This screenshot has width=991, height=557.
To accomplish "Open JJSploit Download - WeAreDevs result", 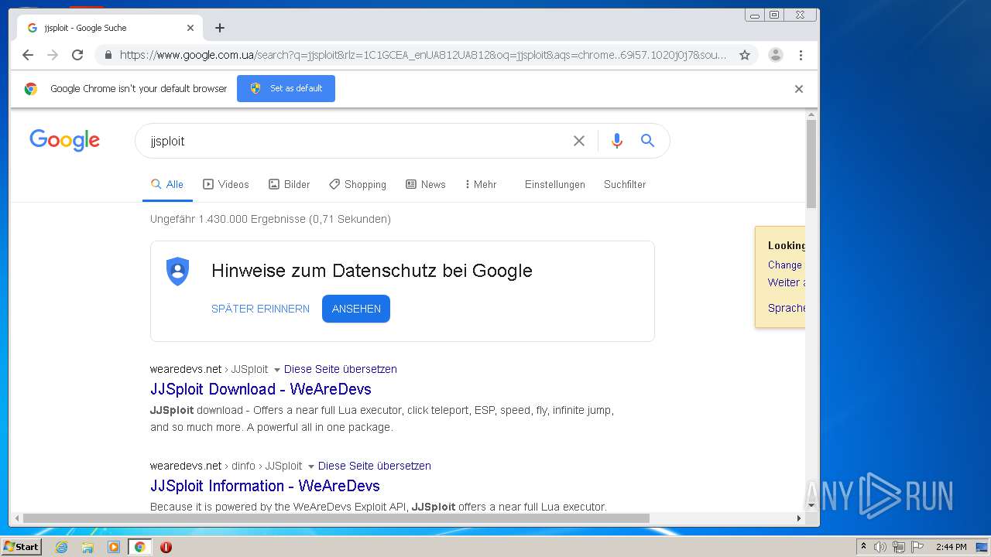I will 261,389.
